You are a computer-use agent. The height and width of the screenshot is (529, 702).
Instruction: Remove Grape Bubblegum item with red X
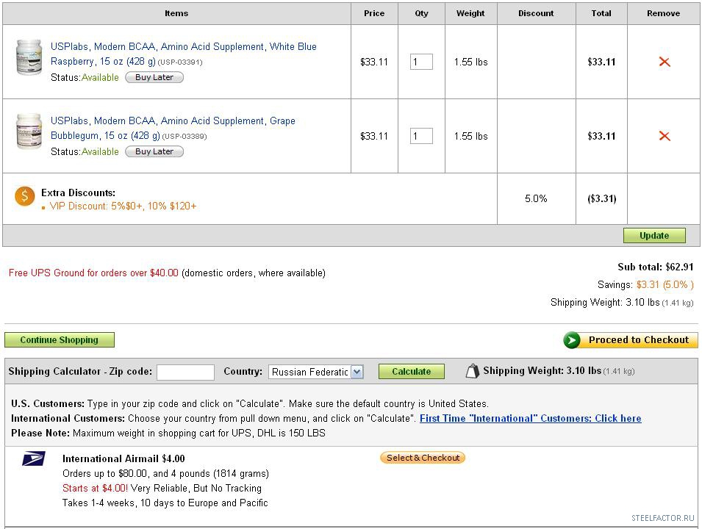[x=665, y=136]
